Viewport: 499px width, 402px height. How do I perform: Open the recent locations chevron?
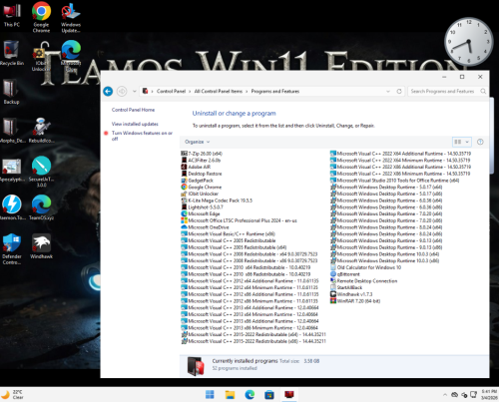tap(135, 91)
